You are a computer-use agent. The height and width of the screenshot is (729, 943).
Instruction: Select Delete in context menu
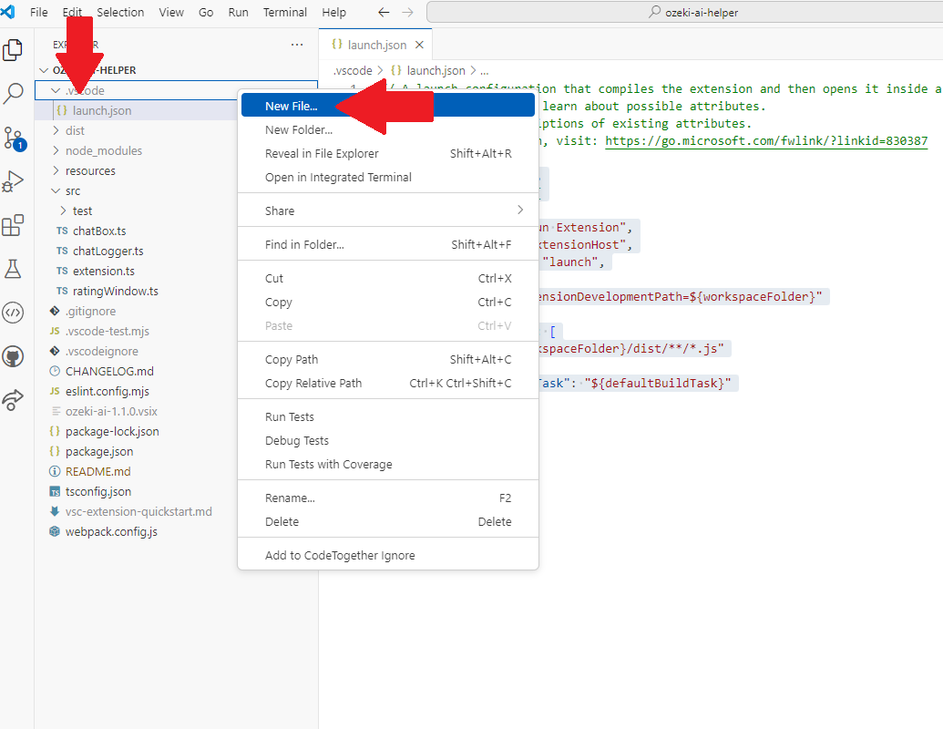[388, 522]
